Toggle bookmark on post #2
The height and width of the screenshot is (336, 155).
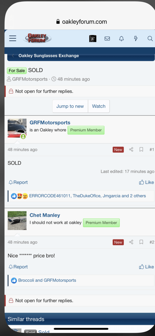tap(141, 242)
